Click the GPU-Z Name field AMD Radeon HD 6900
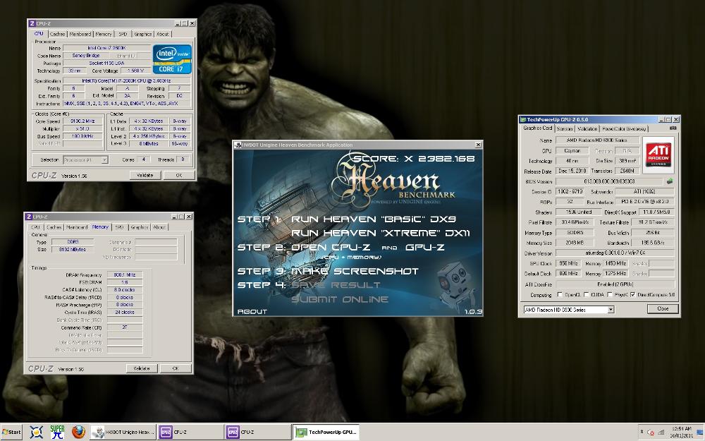This screenshot has height=441, width=705. (x=597, y=140)
